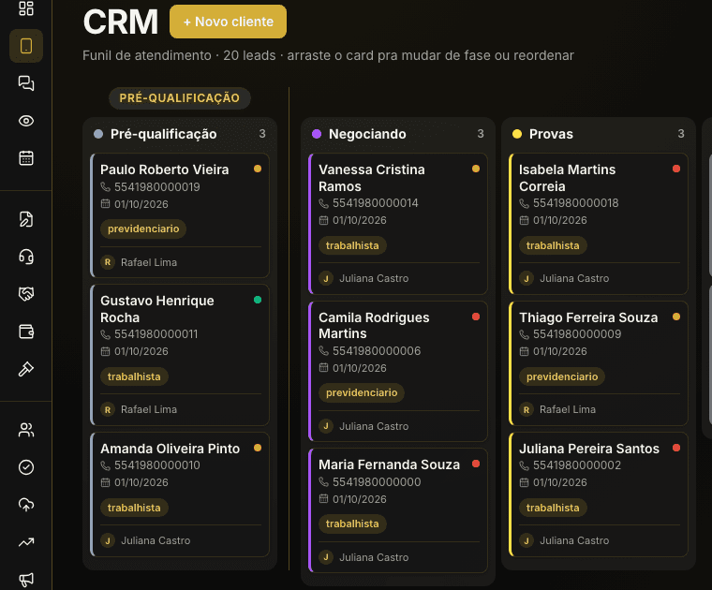
Task: Click orange status dot on Thiago Ferreira Souza
Action: (676, 317)
